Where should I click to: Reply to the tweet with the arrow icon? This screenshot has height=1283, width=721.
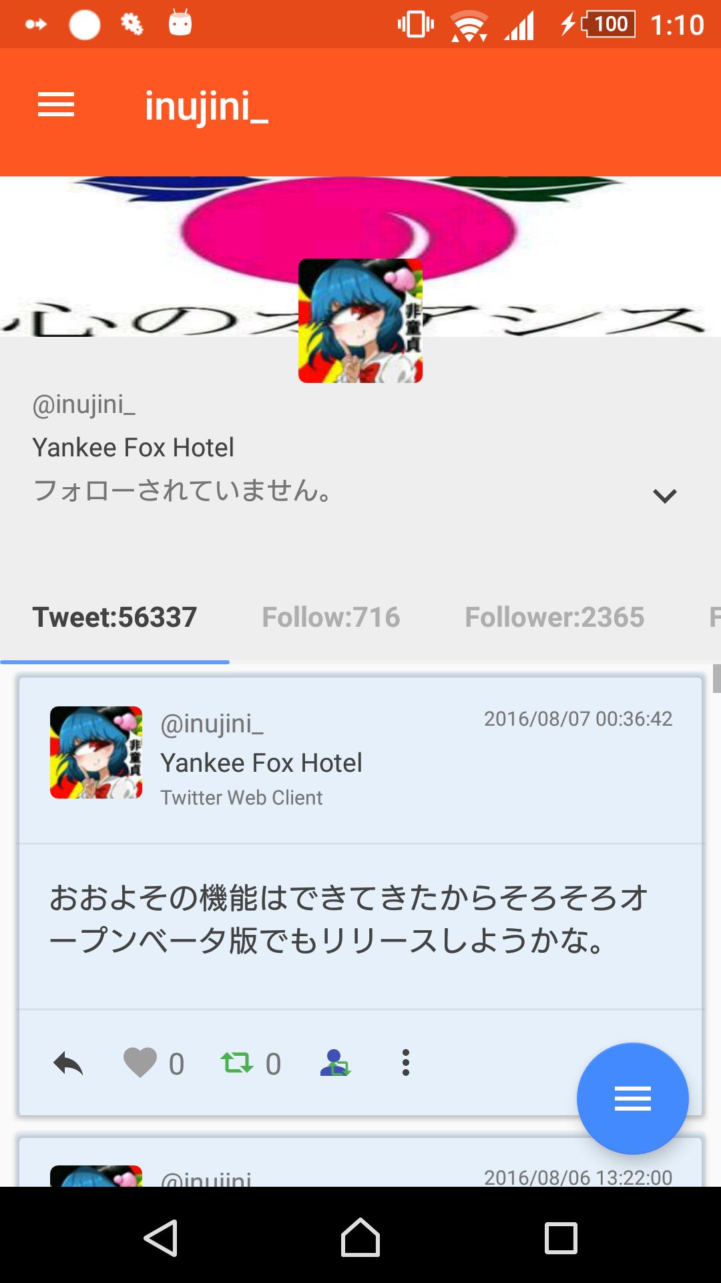pos(68,1062)
